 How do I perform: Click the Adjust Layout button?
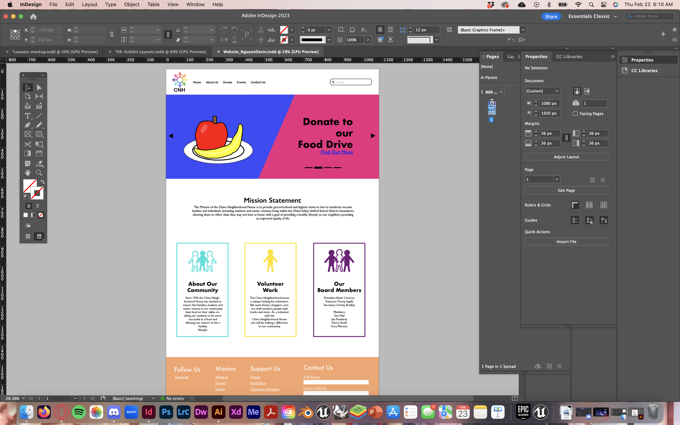point(566,157)
